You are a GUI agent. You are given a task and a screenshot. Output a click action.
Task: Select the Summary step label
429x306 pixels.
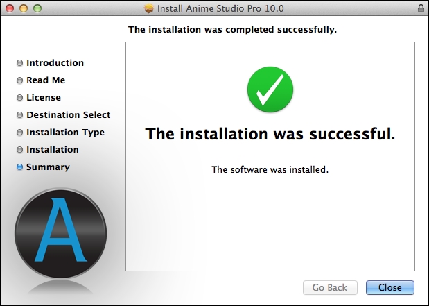click(x=48, y=167)
